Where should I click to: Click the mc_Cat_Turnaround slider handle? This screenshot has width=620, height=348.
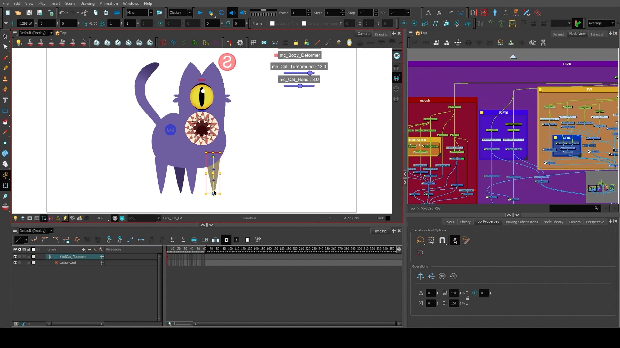309,73
